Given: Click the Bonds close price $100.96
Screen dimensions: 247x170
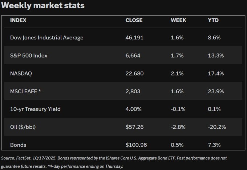Looking at the screenshot, I should [x=135, y=145].
